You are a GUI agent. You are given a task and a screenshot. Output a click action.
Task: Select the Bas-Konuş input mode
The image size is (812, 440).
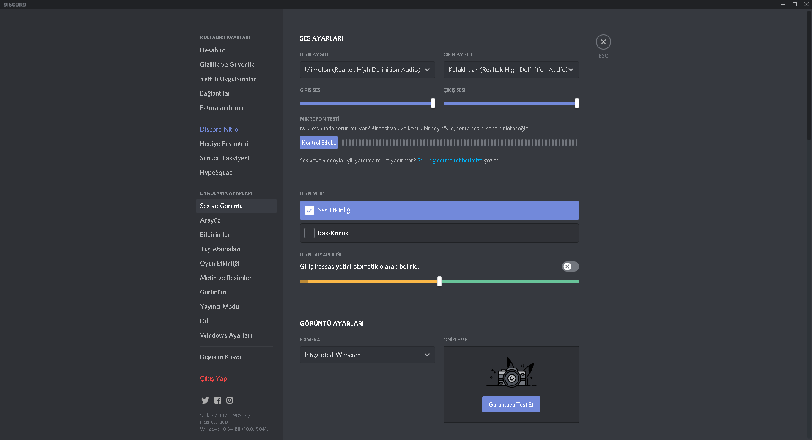tap(439, 233)
